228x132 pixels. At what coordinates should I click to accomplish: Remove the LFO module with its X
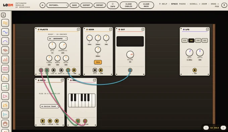207,29
